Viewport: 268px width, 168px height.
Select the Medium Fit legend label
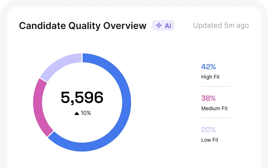click(x=214, y=109)
